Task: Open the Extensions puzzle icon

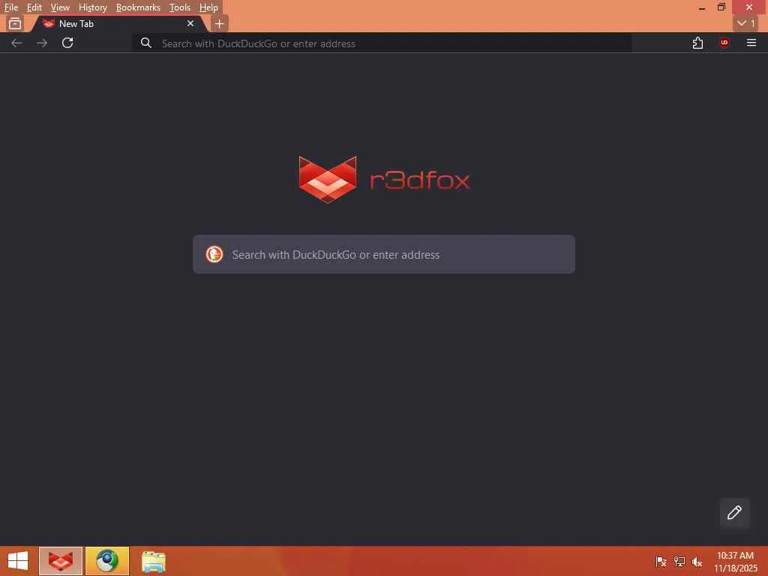Action: pyautogui.click(x=698, y=43)
